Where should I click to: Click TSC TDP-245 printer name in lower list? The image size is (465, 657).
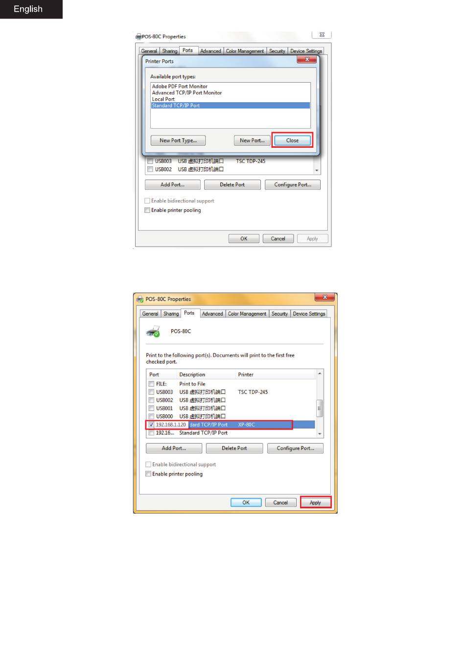[x=253, y=392]
